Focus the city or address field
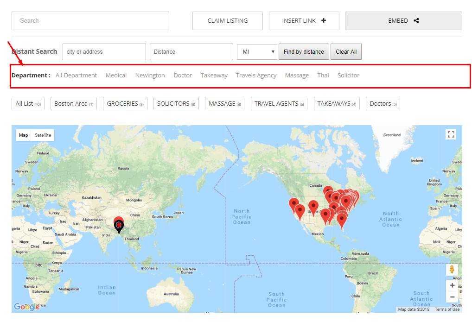The width and height of the screenshot is (472, 322). point(104,52)
